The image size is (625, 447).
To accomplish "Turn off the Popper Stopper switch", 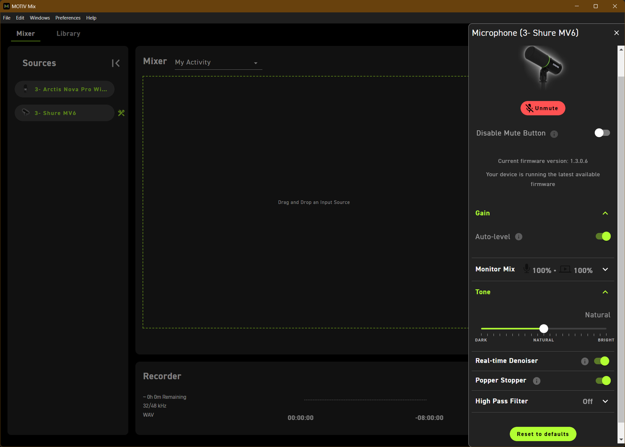I will (x=603, y=380).
